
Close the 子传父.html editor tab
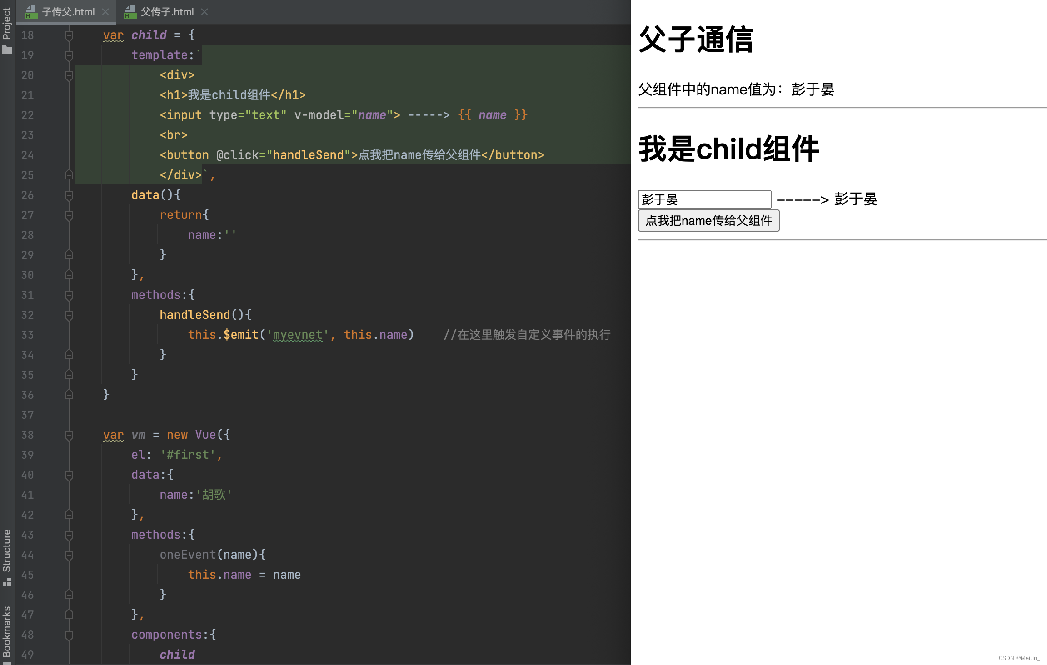[x=105, y=12]
